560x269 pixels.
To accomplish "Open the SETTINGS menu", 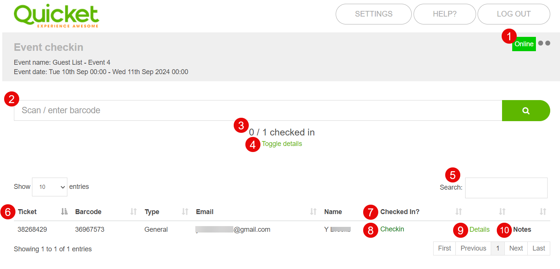I will (x=374, y=14).
